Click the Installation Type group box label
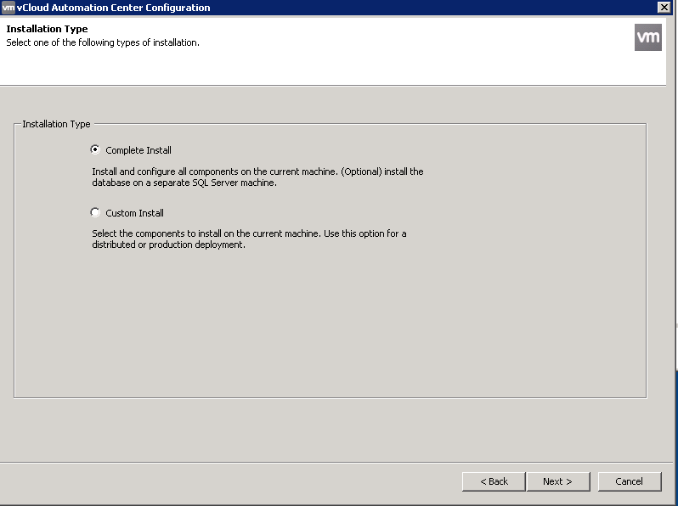 (56, 124)
